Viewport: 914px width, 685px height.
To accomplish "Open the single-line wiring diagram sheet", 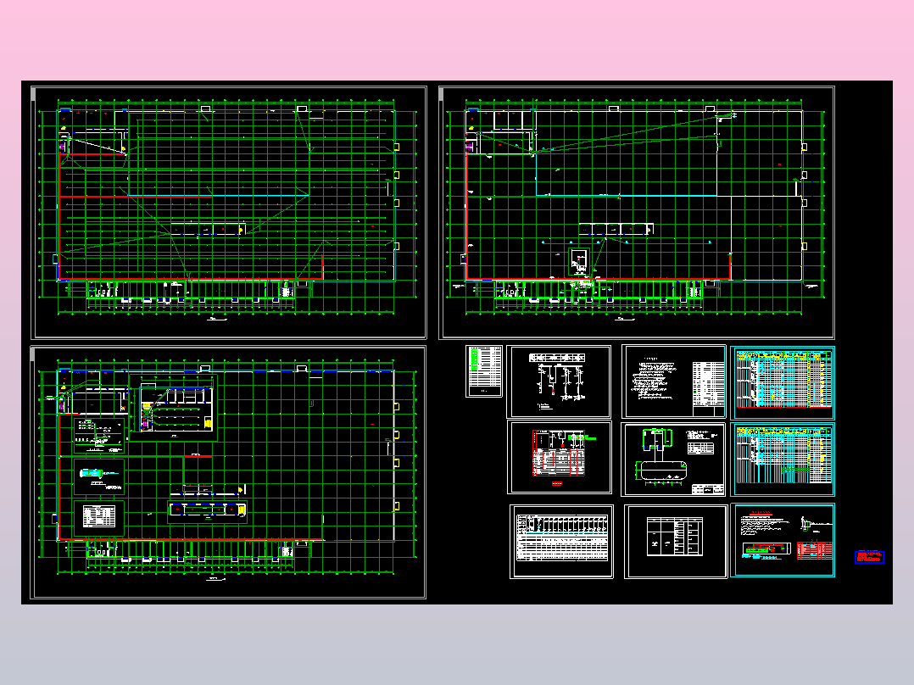I will click(x=559, y=381).
